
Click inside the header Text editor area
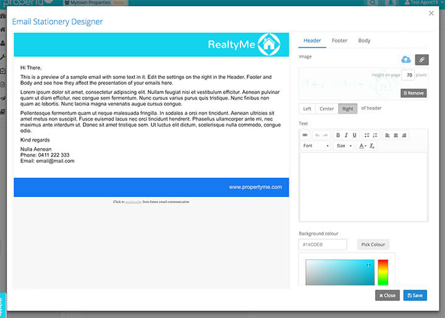click(363, 187)
